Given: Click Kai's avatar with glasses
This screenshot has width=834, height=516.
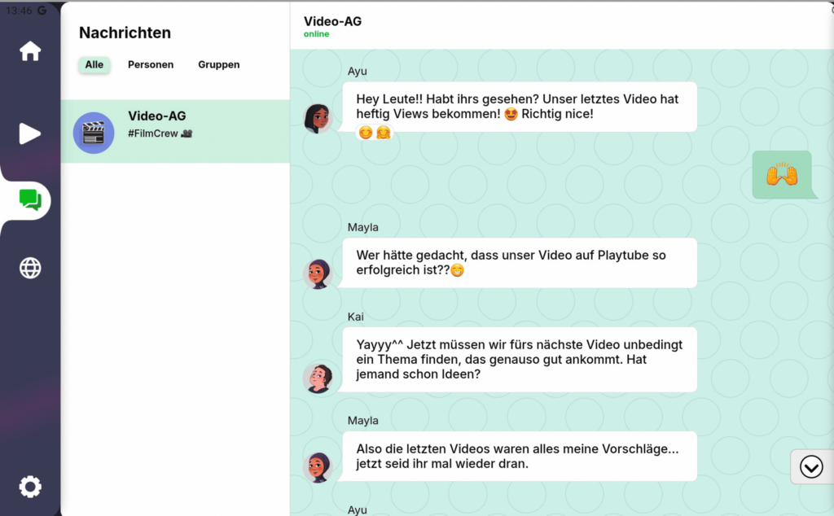Looking at the screenshot, I should pyautogui.click(x=317, y=378).
